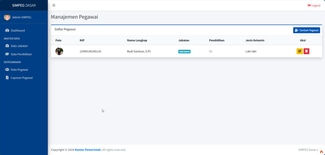
Task: Delete employee using red trash icon
Action: (x=306, y=51)
